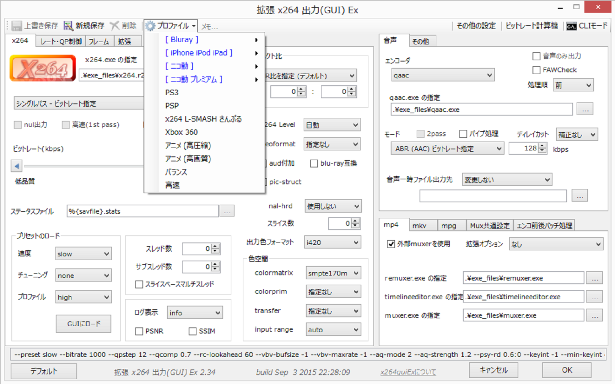Open the 速度 slow preset dropdown

83,254
